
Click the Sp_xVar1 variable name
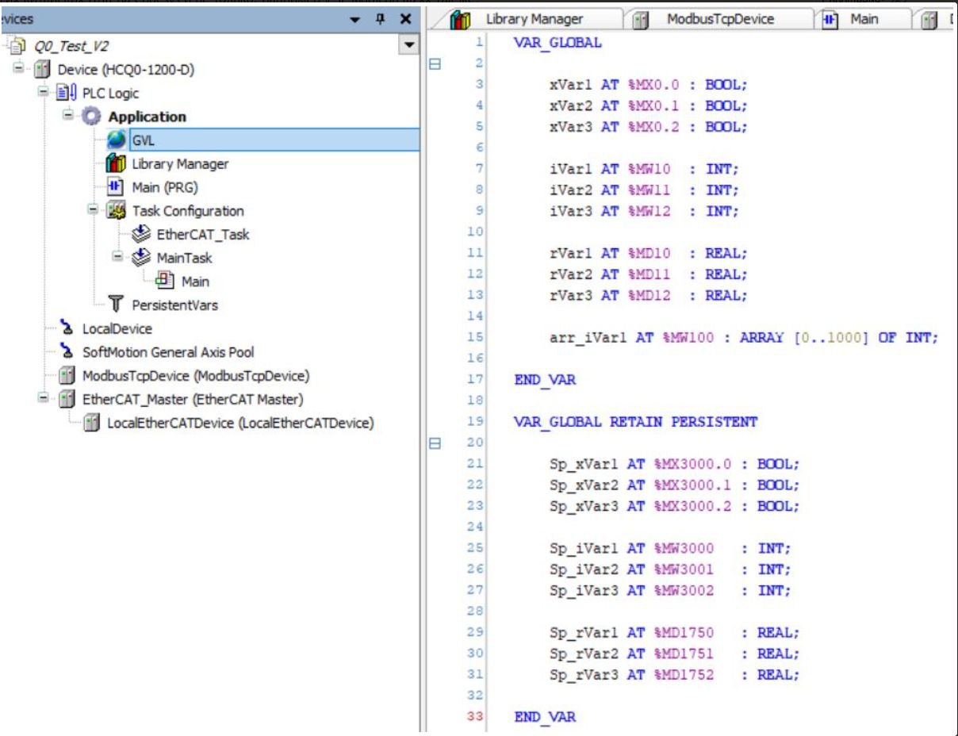[584, 465]
